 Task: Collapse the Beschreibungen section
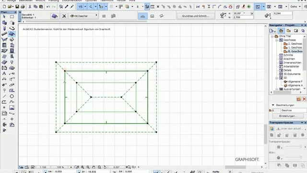click(273, 105)
